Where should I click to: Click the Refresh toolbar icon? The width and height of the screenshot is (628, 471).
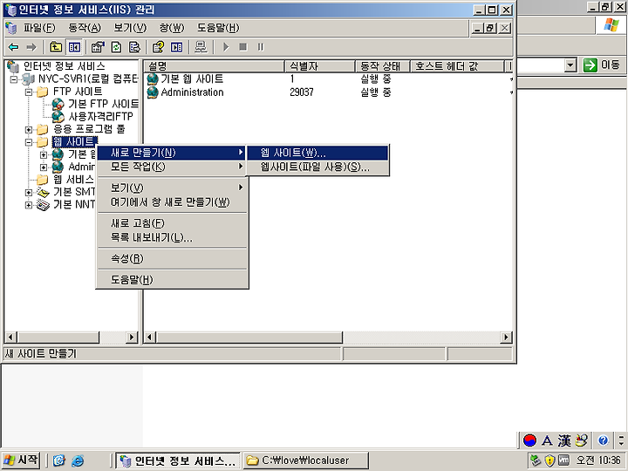tap(116, 47)
